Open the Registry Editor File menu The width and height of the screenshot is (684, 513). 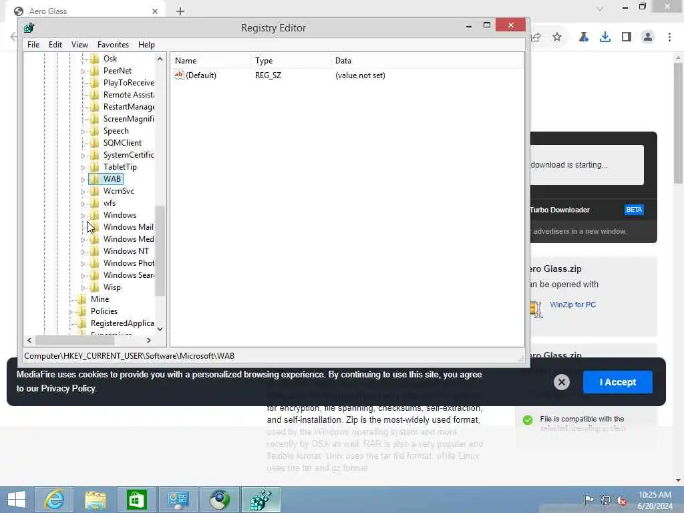pyautogui.click(x=33, y=45)
